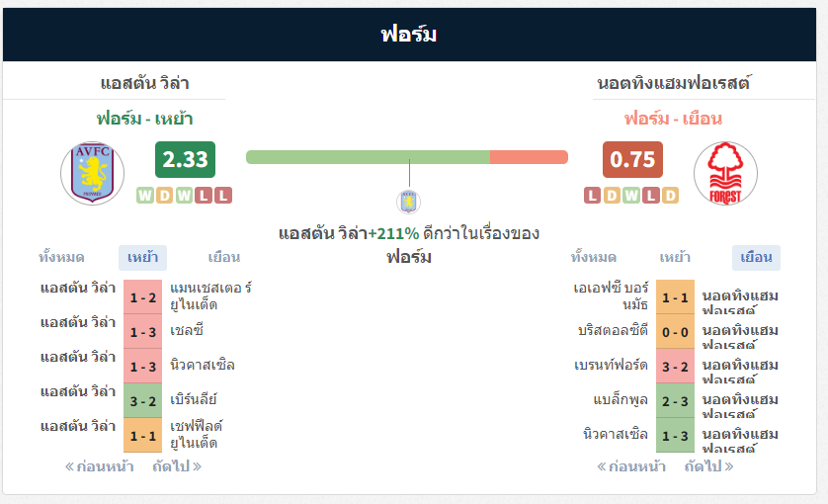Select Aston Villa's ทั้งหมด filter tab
The image size is (828, 504).
pos(61,258)
